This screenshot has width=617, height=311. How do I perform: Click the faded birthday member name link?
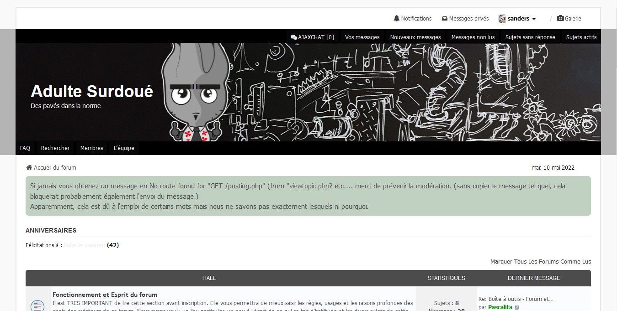click(85, 245)
